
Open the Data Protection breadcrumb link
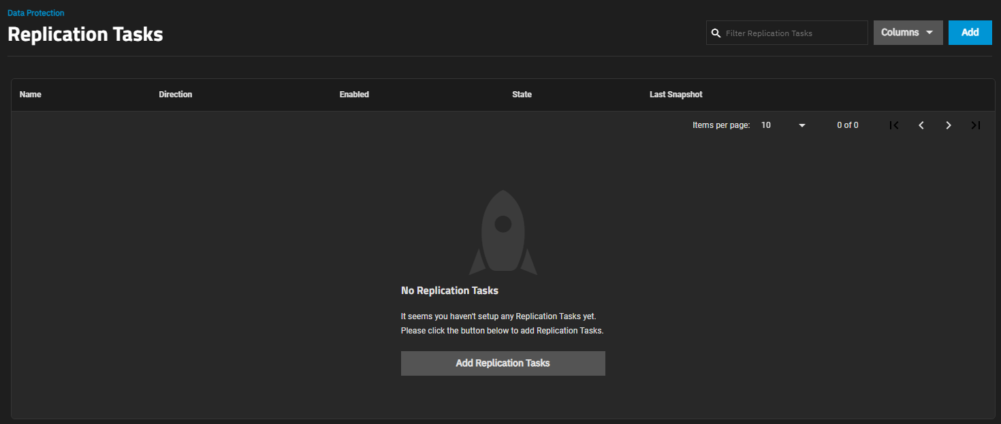36,13
